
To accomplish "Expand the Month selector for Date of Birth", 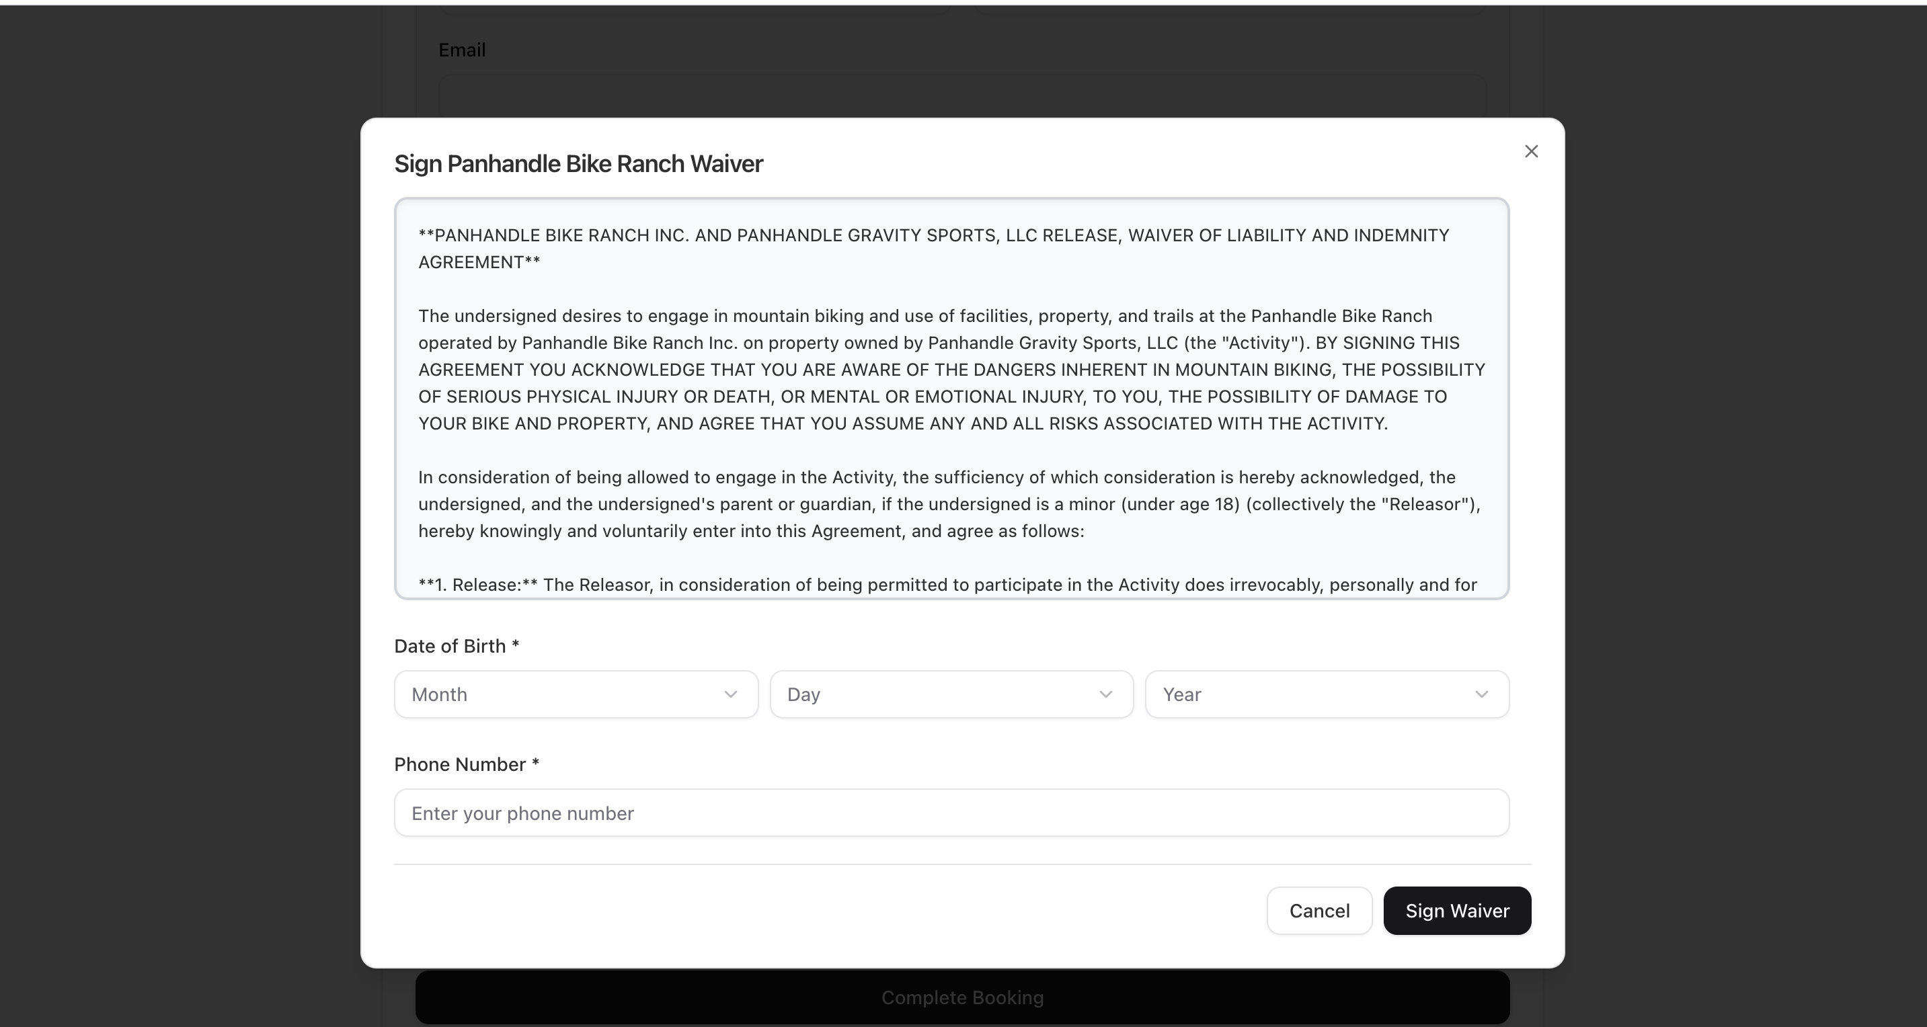I will (576, 695).
